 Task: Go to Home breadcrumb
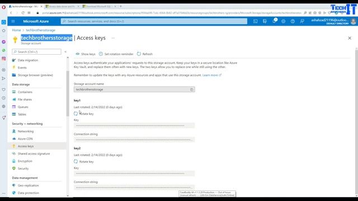click(16, 30)
